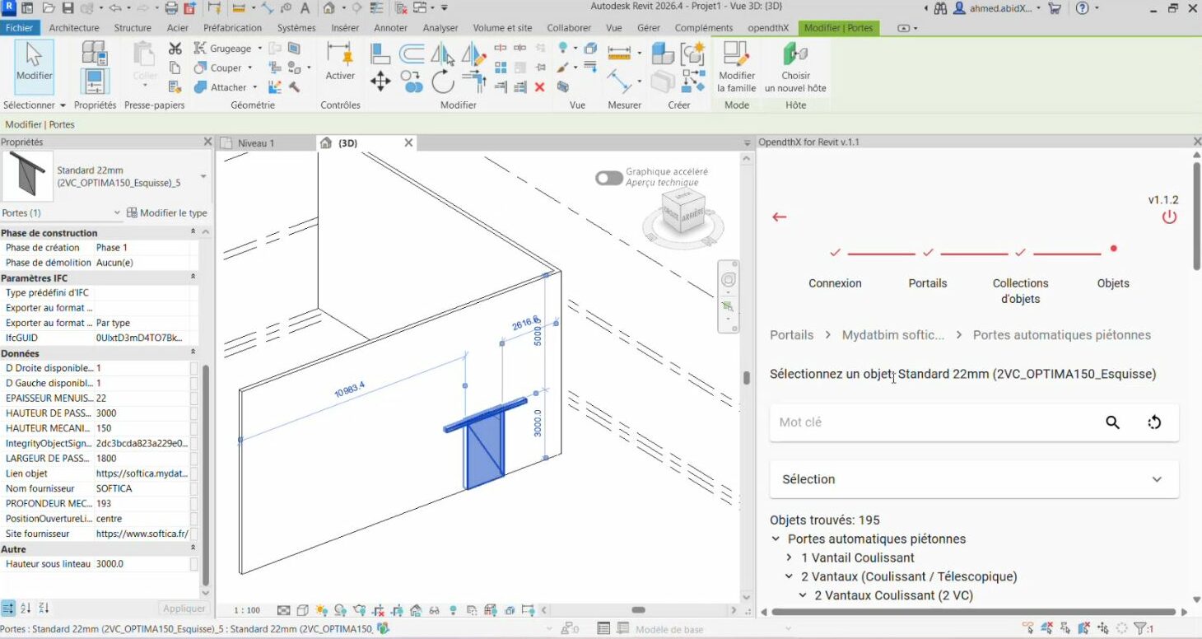Click the Portails breadcrumb link
This screenshot has height=639, width=1202.
coord(791,335)
